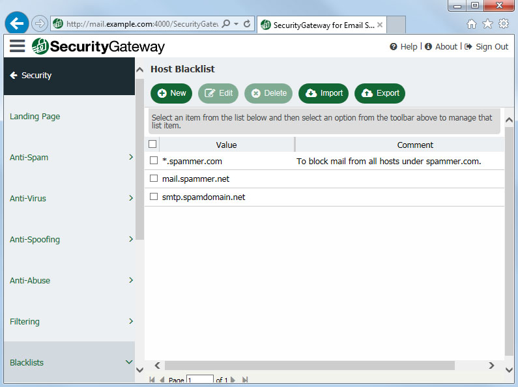Image resolution: width=518 pixels, height=387 pixels.
Task: Collapse the Blacklists chevron
Action: click(x=129, y=362)
